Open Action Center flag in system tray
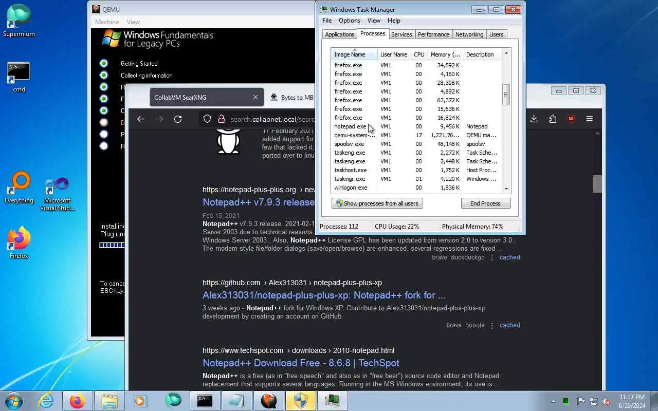This screenshot has width=658, height=411. [x=581, y=401]
